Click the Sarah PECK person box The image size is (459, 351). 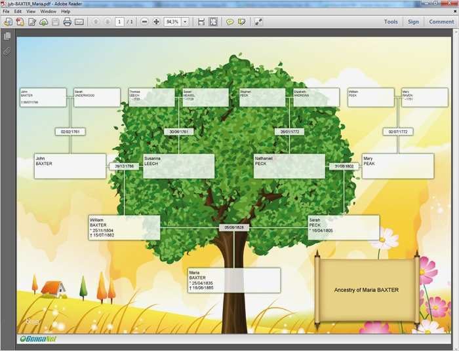pos(344,228)
